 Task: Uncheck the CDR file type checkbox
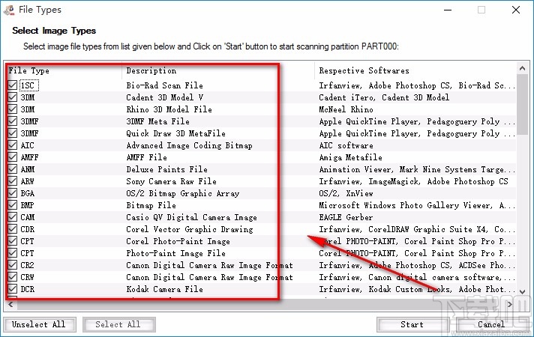pos(13,229)
